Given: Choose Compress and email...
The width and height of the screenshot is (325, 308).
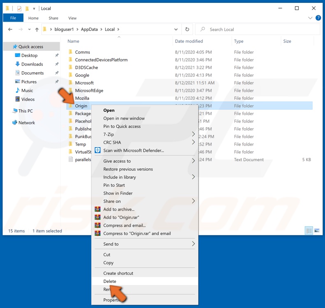Looking at the screenshot, I should pyautogui.click(x=145, y=226).
